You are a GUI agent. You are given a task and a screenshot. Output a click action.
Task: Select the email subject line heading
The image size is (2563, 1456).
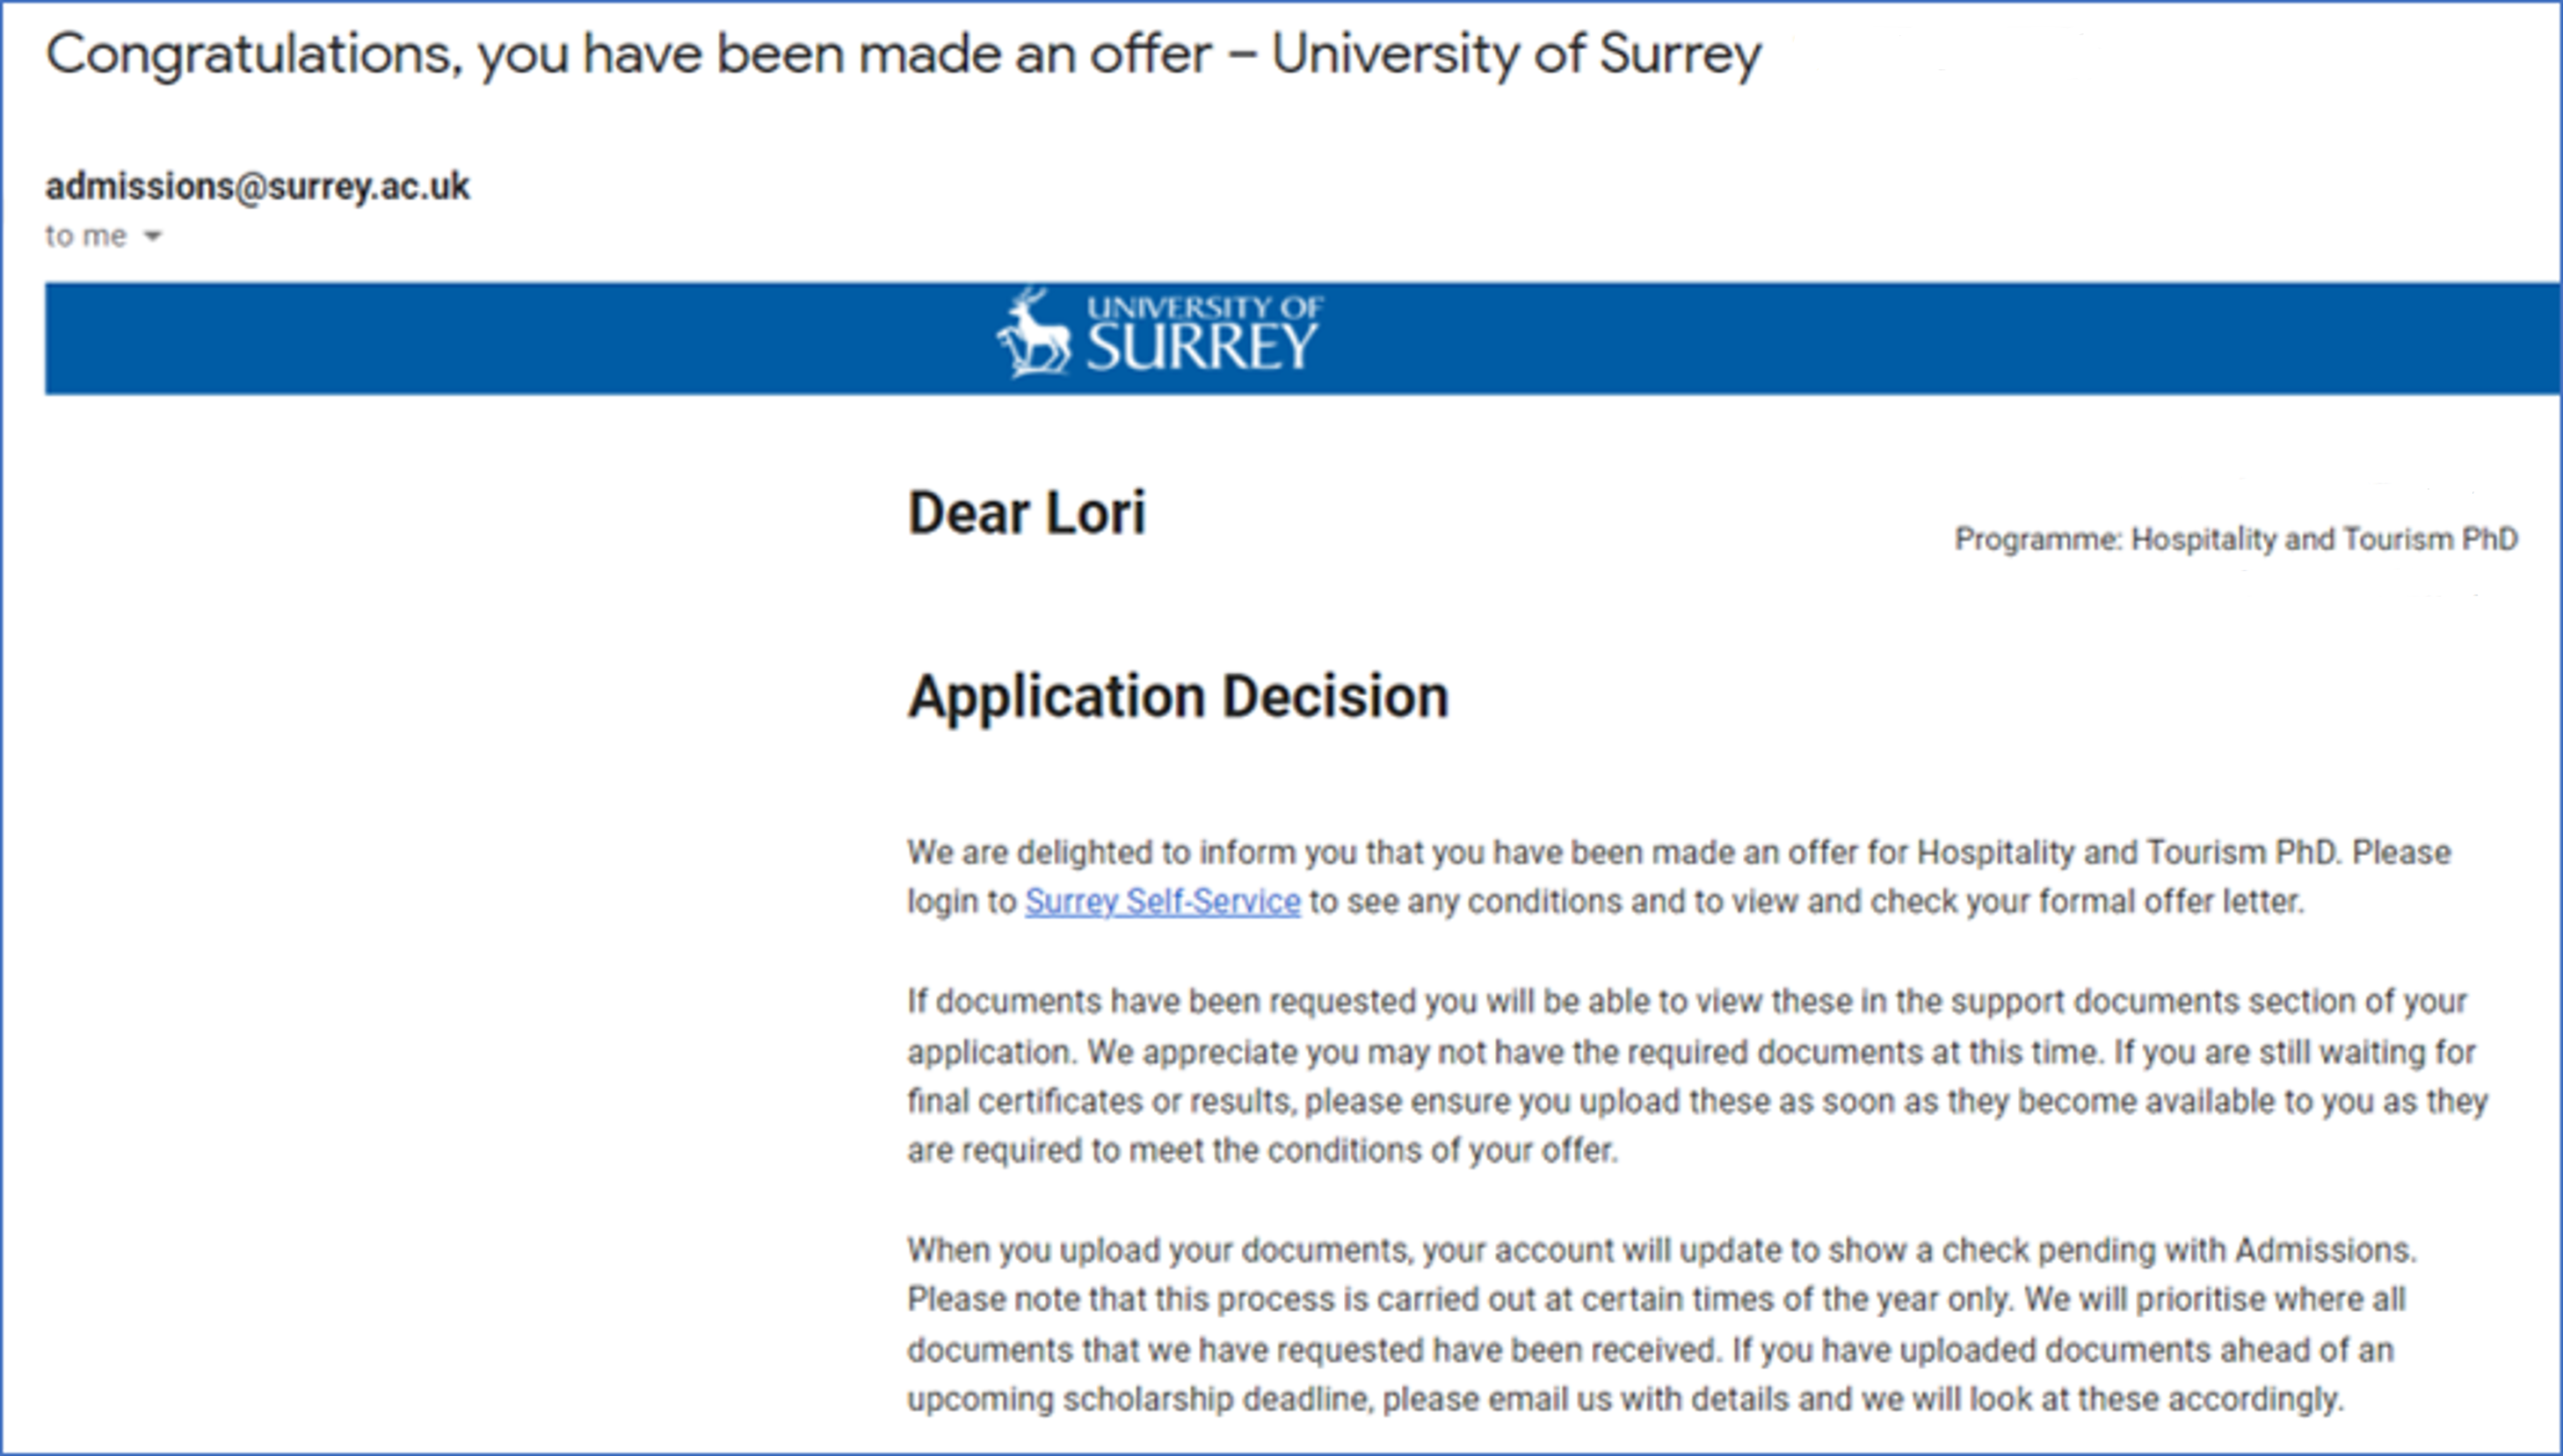click(903, 55)
